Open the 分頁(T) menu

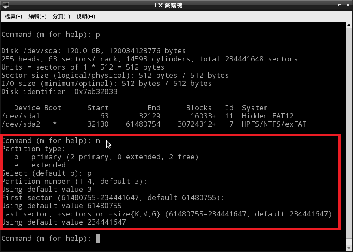coord(61,17)
